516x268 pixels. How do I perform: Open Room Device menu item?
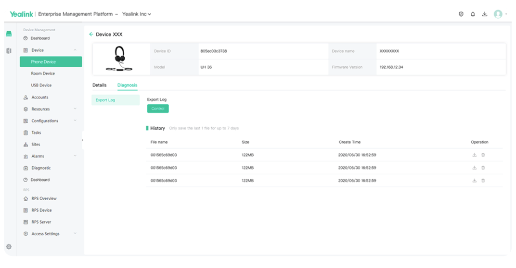click(43, 73)
